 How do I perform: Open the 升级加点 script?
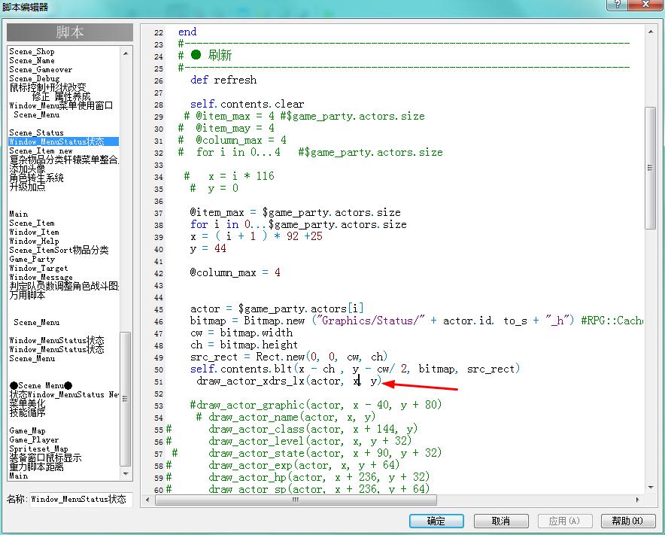[27, 187]
